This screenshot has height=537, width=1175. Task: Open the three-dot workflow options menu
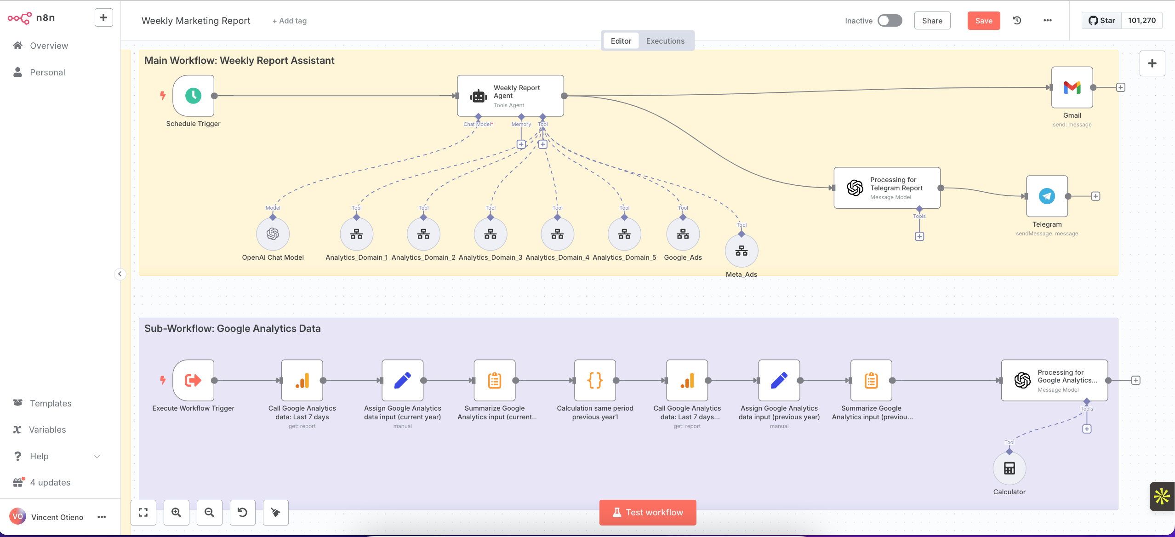[1048, 20]
